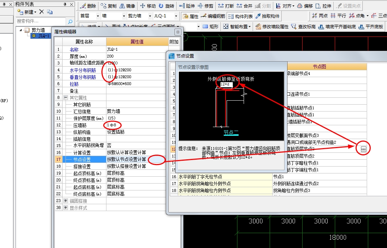
Task: Click the 计算设置 value cell
Action: [137, 152]
